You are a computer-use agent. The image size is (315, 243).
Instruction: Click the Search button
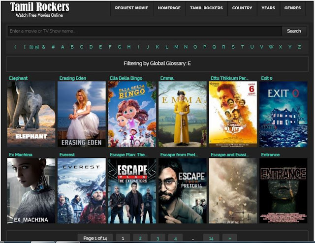point(294,31)
